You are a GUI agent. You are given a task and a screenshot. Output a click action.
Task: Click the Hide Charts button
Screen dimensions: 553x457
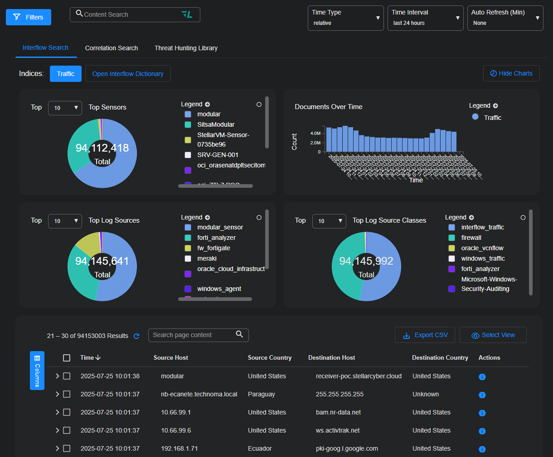[511, 73]
